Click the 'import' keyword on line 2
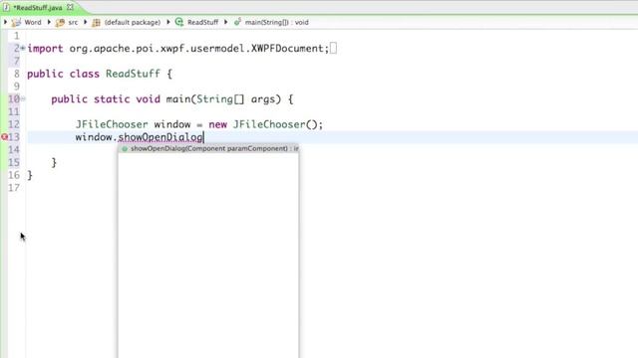Image resolution: width=638 pixels, height=358 pixels. click(x=45, y=49)
